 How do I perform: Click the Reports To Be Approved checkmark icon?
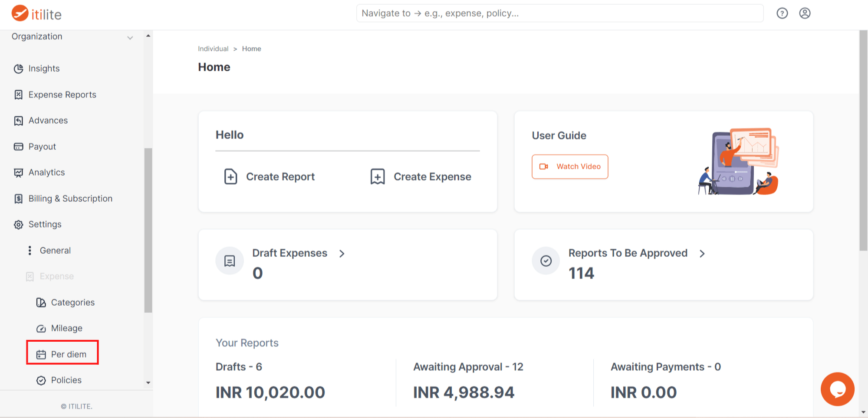click(546, 261)
